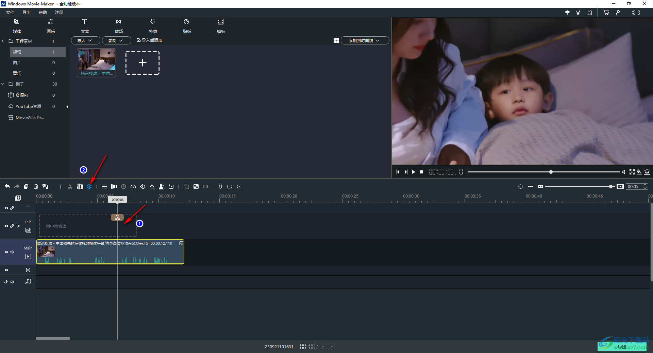This screenshot has width=653, height=353.
Task: Open the star favorites effect tool
Action: pos(152,186)
